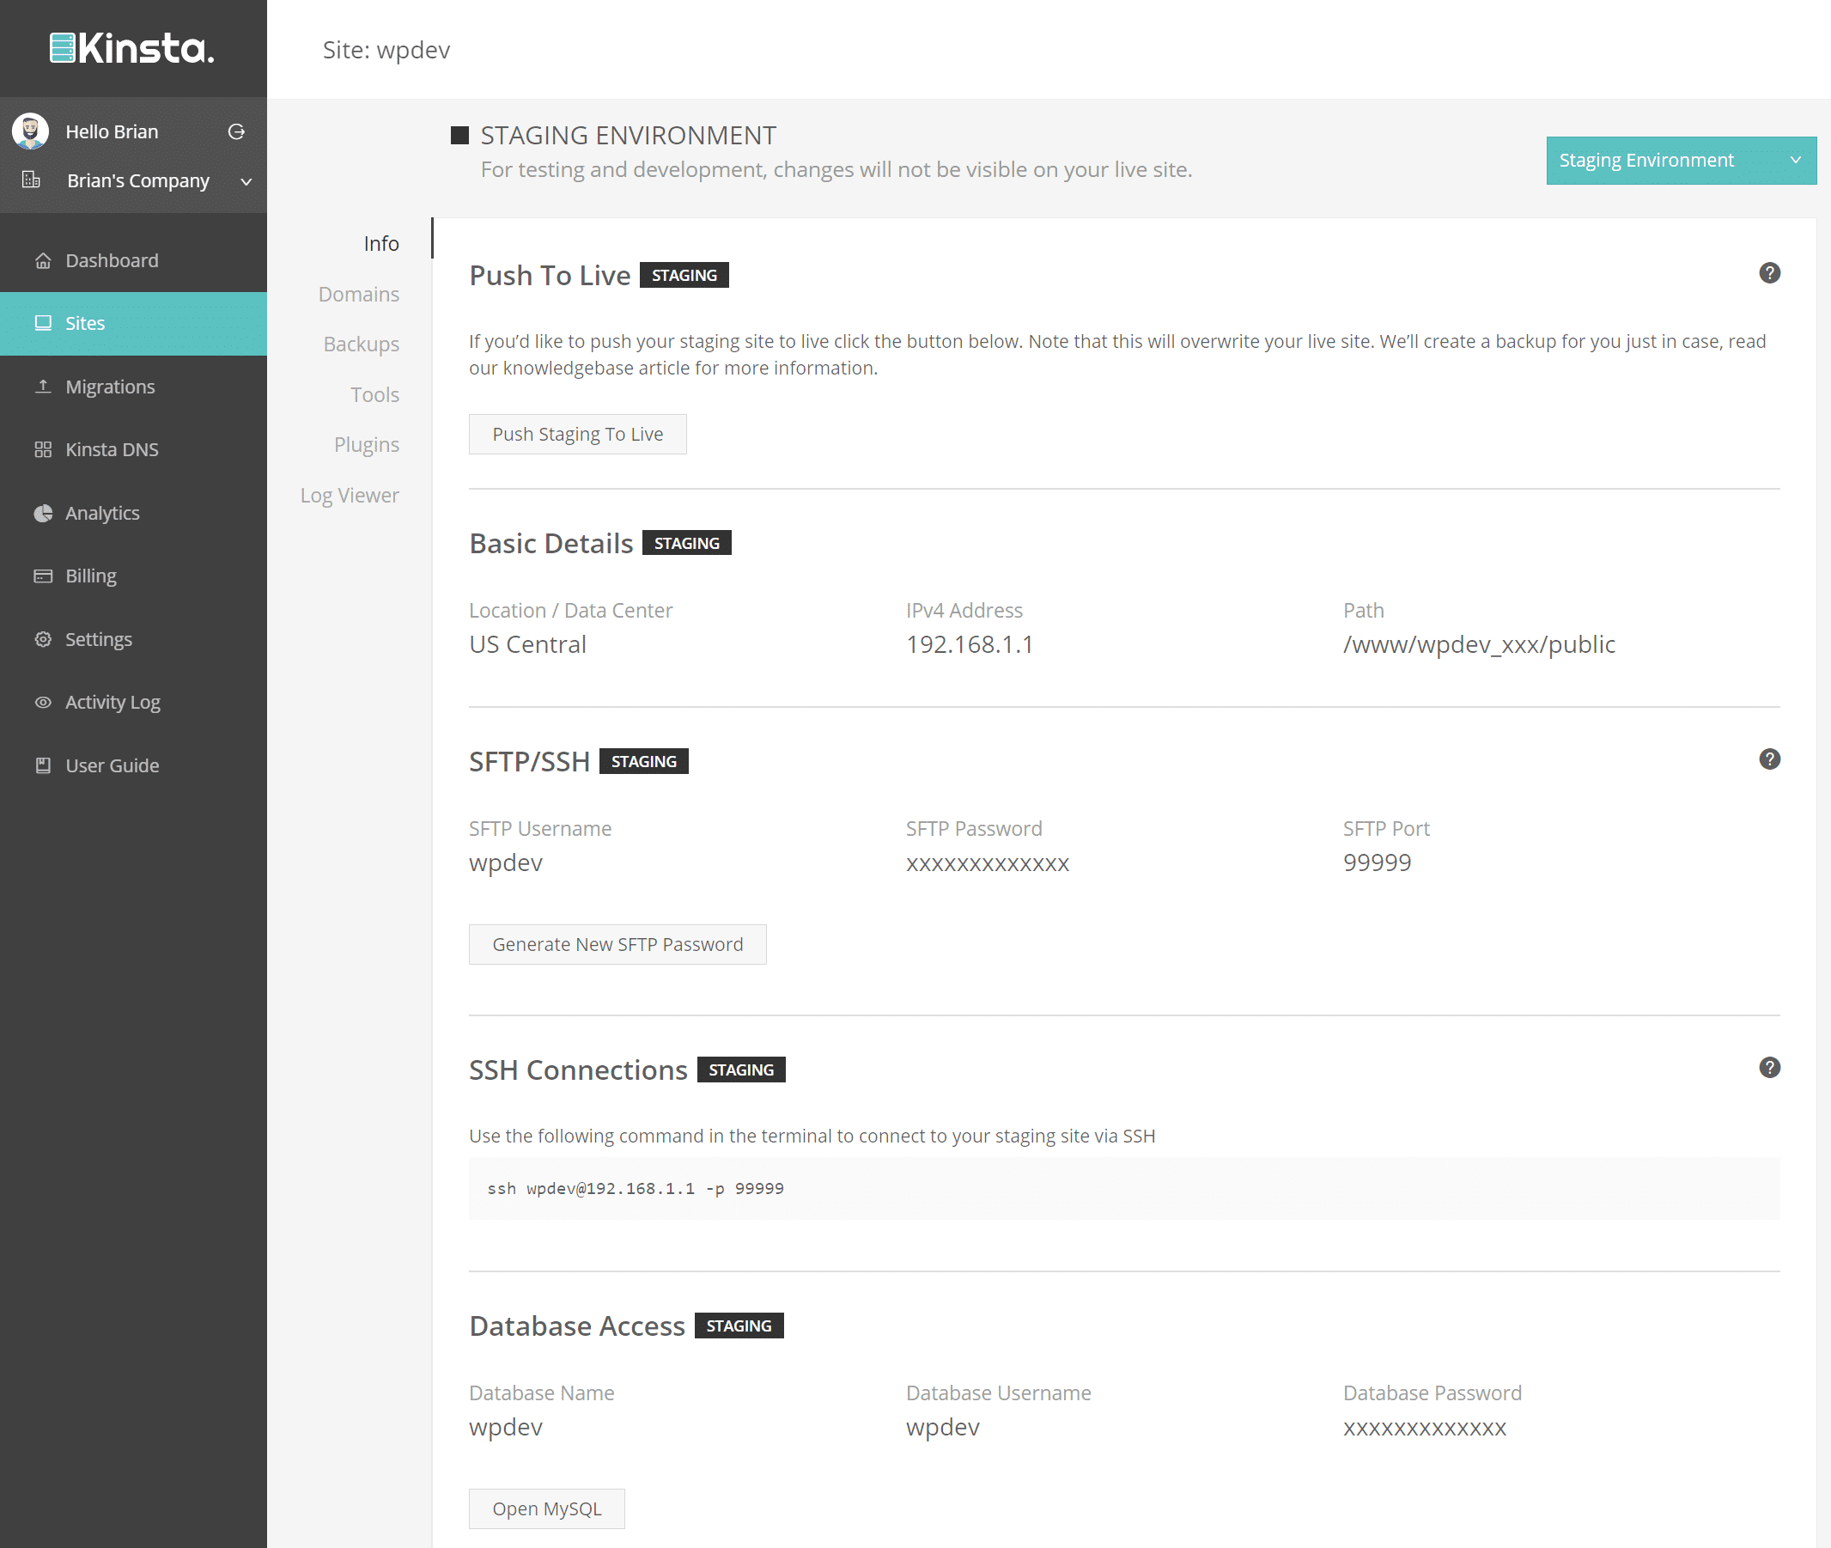
Task: Click Brian's user avatar
Action: [x=31, y=131]
